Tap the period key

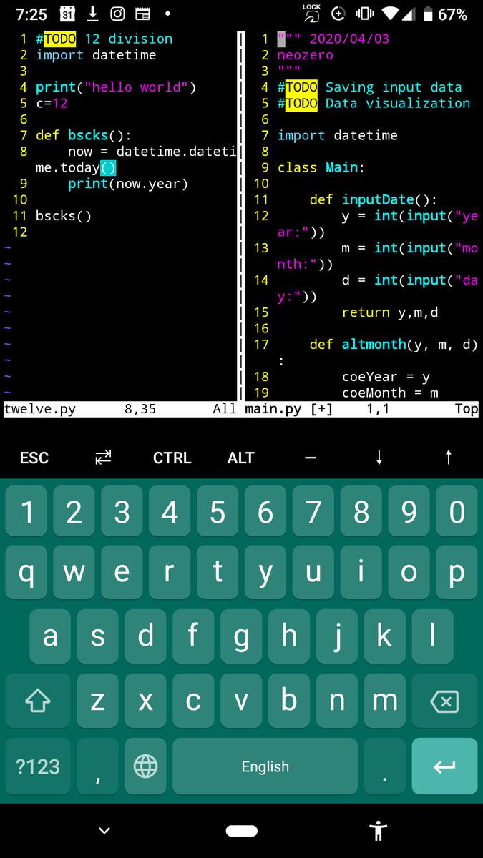coord(385,766)
